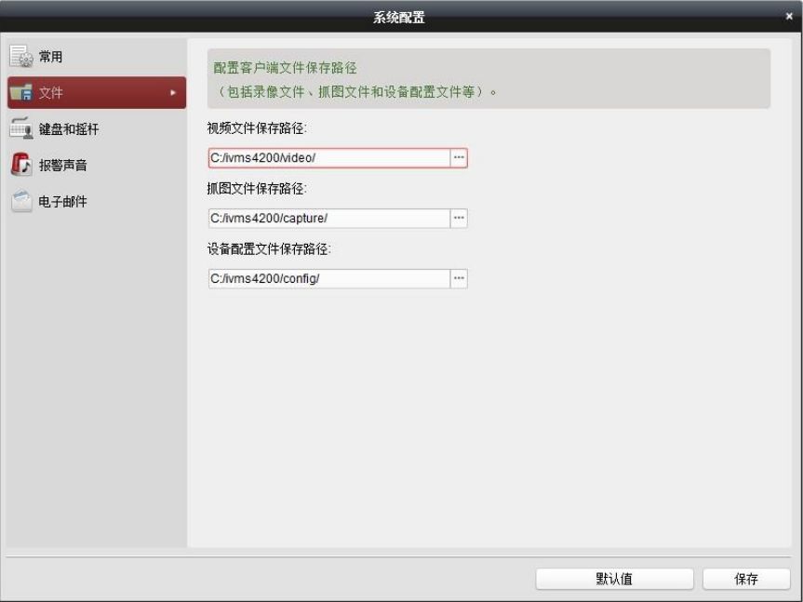Go to 电子邮件 settings
Viewport: 803px width, 602px height.
tap(62, 202)
